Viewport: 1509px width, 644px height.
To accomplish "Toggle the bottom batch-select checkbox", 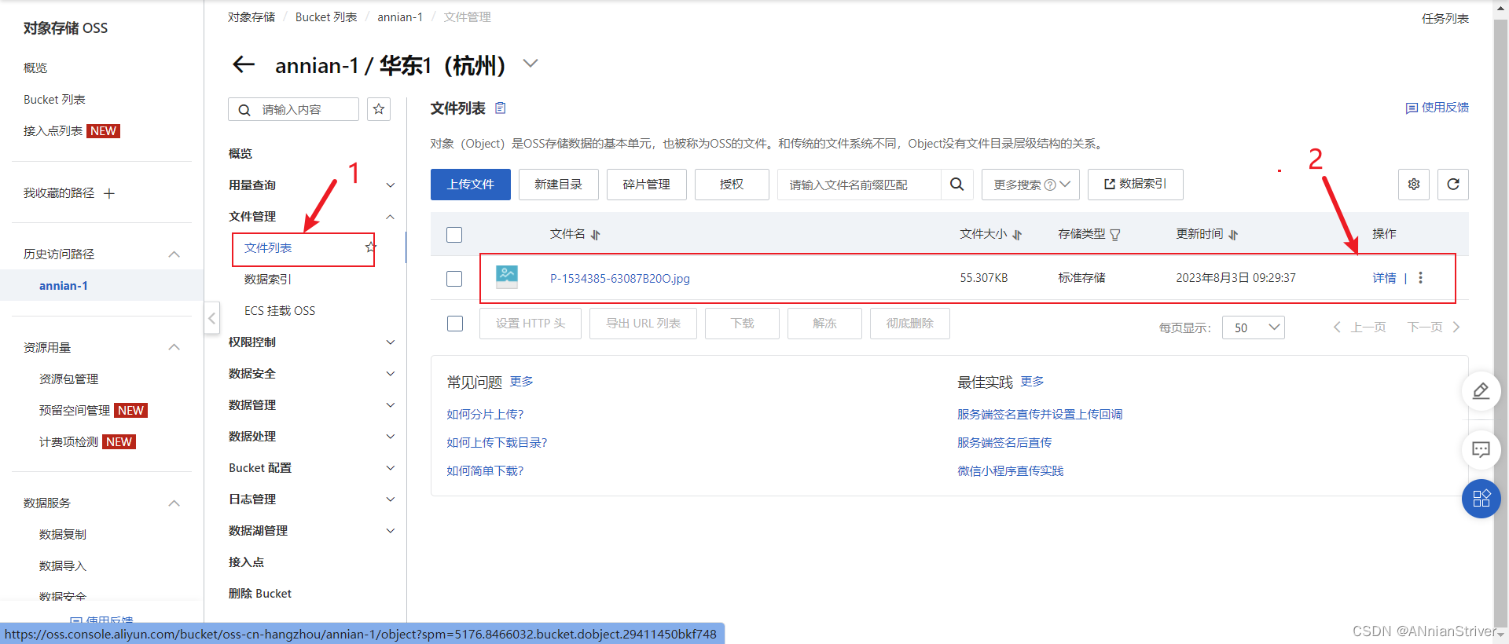I will click(x=455, y=324).
